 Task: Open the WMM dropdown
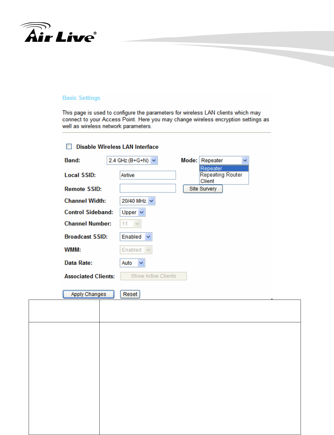pos(136,250)
